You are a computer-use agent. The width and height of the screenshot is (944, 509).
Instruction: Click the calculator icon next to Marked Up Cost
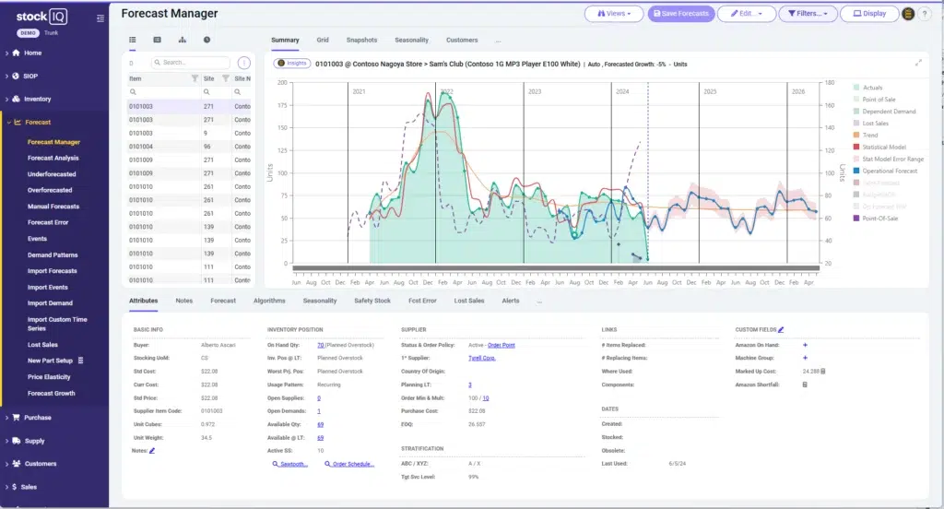coord(823,371)
